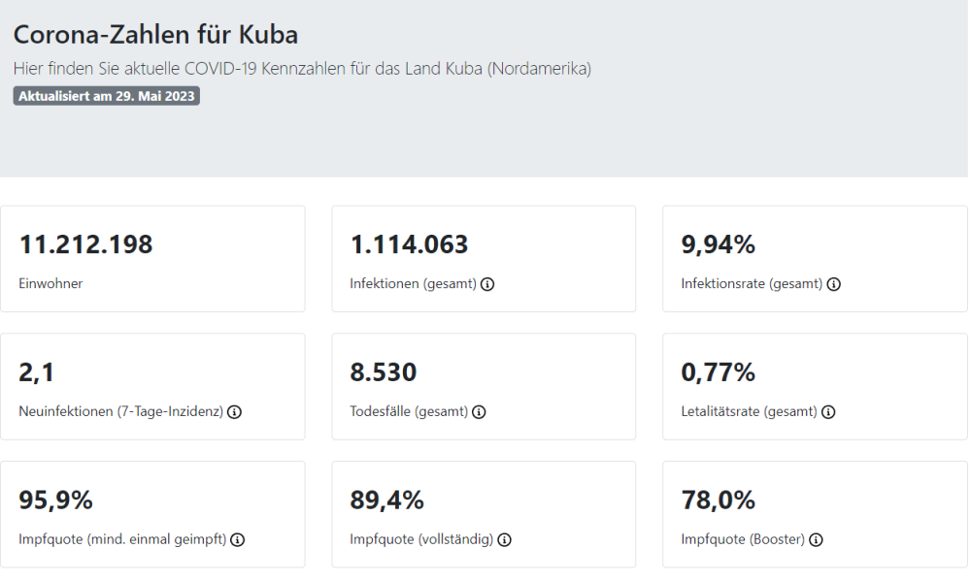Click the info icon beside Infektionen (gesamt)
This screenshot has width=971, height=581.
click(x=487, y=284)
